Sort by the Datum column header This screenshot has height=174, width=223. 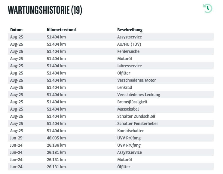click(x=16, y=30)
